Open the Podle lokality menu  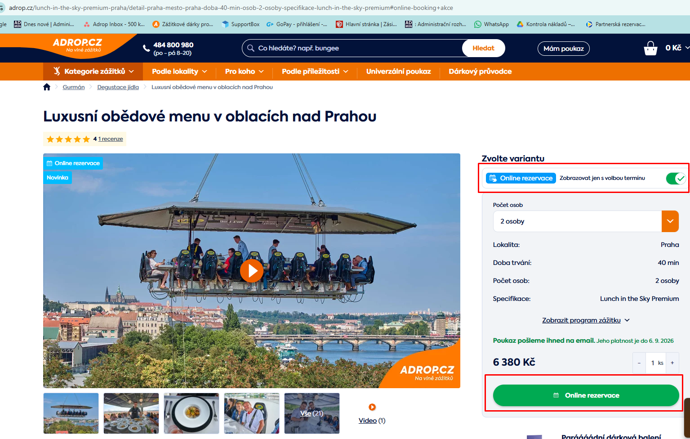[x=179, y=72]
